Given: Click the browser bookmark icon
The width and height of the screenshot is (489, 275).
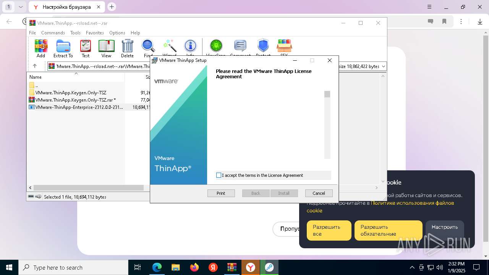Looking at the screenshot, I should (x=444, y=22).
